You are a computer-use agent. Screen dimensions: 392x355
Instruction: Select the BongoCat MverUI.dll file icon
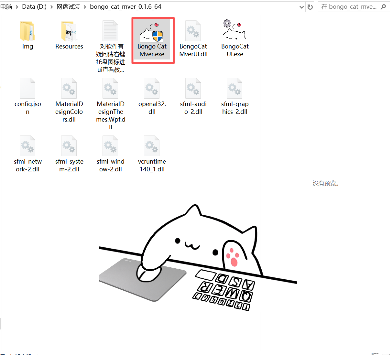click(x=193, y=31)
